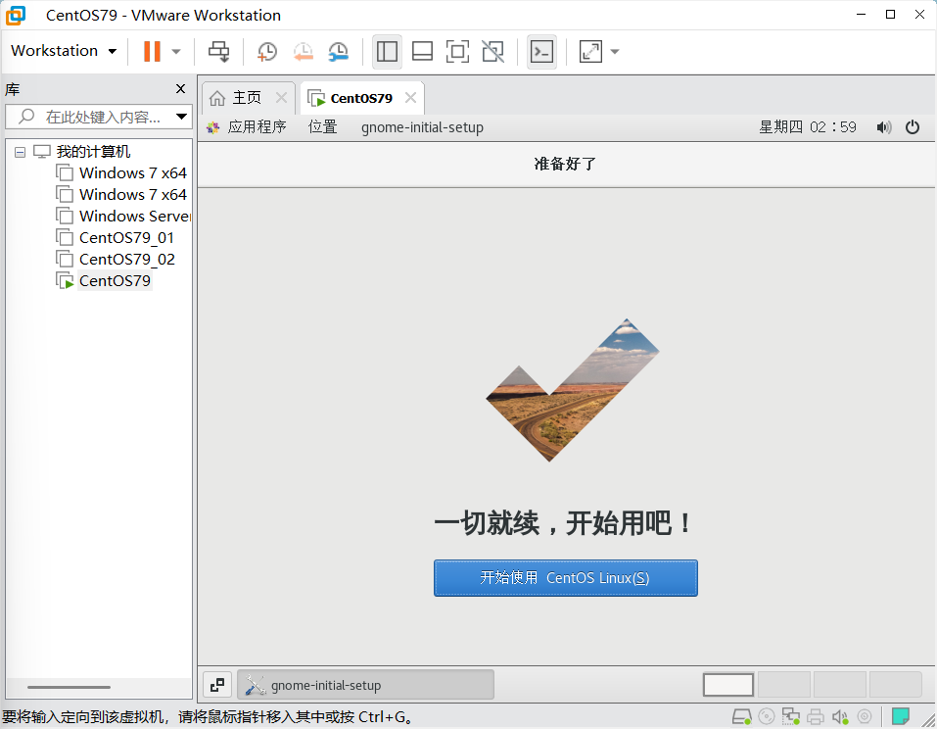
Task: Click the printer status icon
Action: [x=815, y=716]
